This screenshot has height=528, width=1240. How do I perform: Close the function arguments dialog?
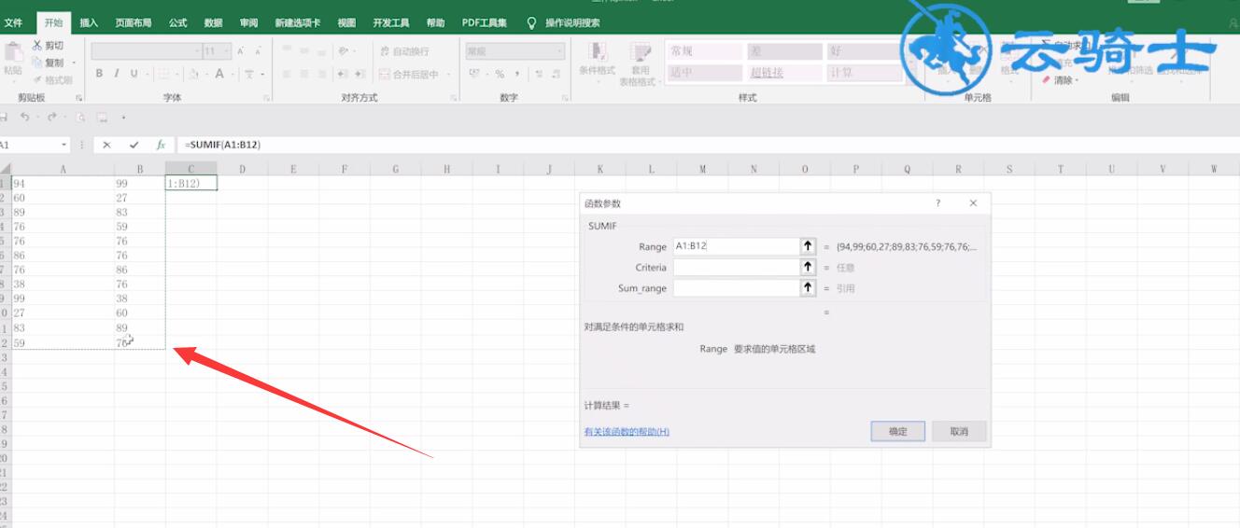coord(973,203)
